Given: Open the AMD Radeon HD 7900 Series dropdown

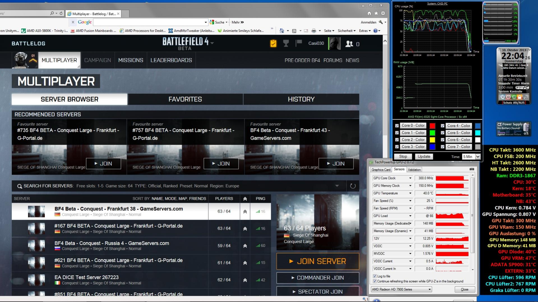Looking at the screenshot, I should [401, 289].
